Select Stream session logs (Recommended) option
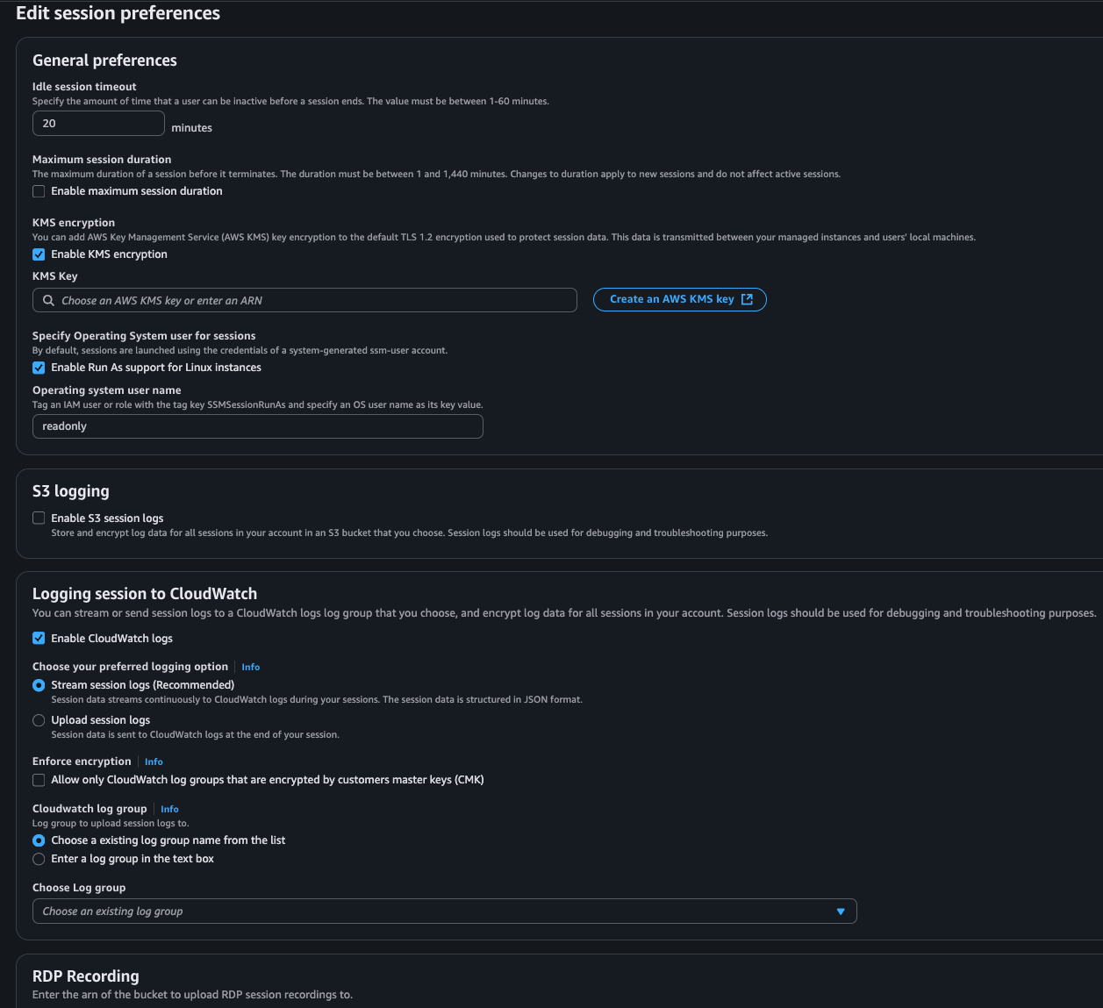Image resolution: width=1103 pixels, height=1008 pixels. point(39,685)
